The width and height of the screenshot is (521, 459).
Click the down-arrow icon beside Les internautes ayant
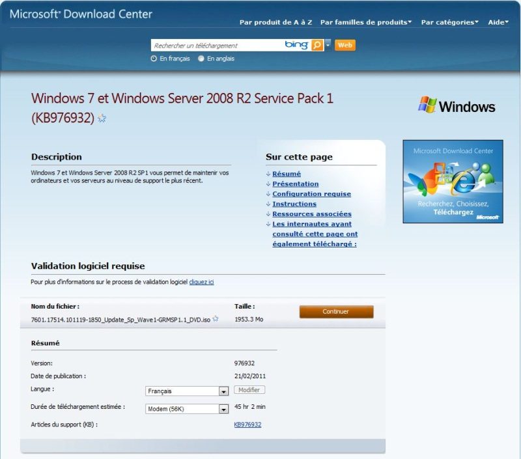[268, 224]
